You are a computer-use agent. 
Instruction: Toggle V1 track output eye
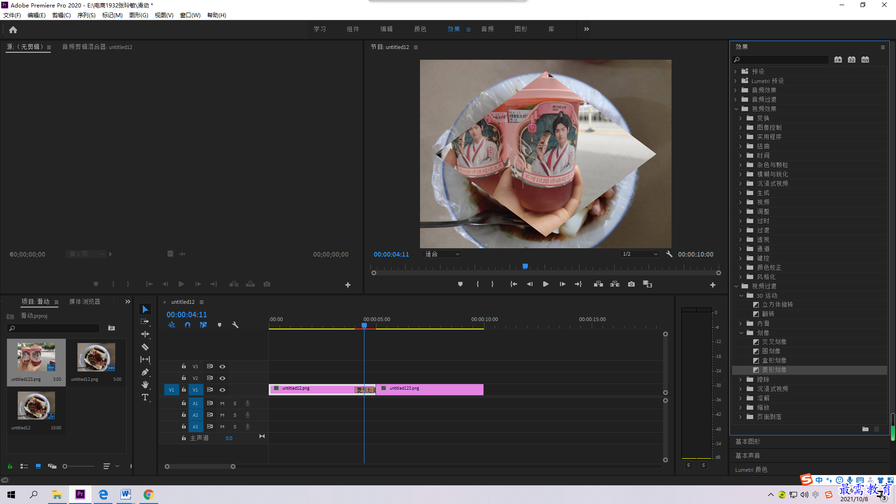click(223, 390)
